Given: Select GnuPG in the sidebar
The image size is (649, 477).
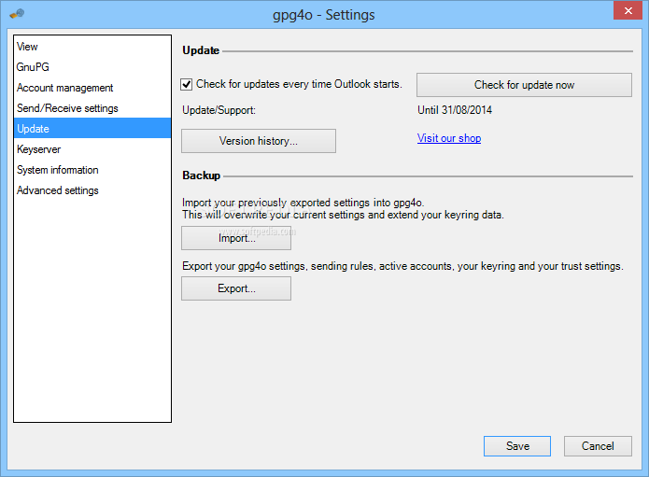Looking at the screenshot, I should 92,67.
